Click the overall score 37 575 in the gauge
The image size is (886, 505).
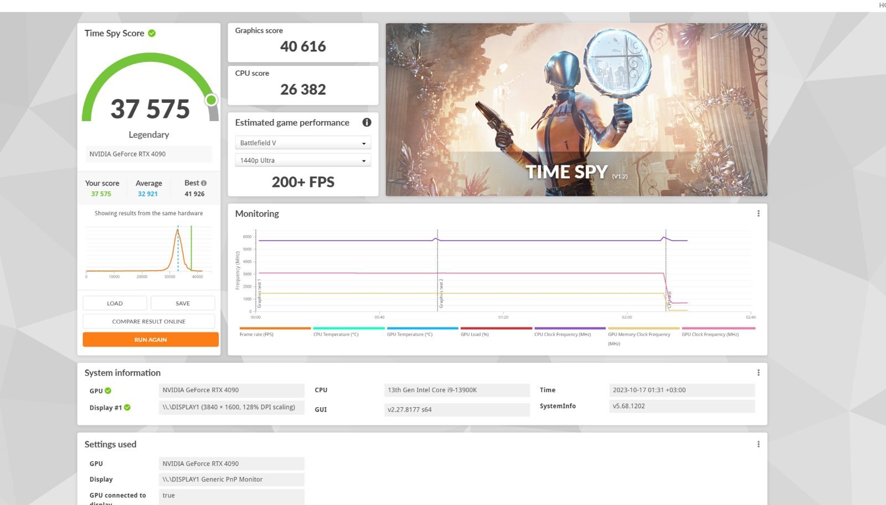[150, 109]
